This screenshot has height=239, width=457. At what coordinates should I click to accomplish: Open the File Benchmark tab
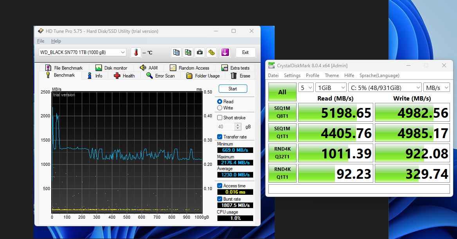64,68
